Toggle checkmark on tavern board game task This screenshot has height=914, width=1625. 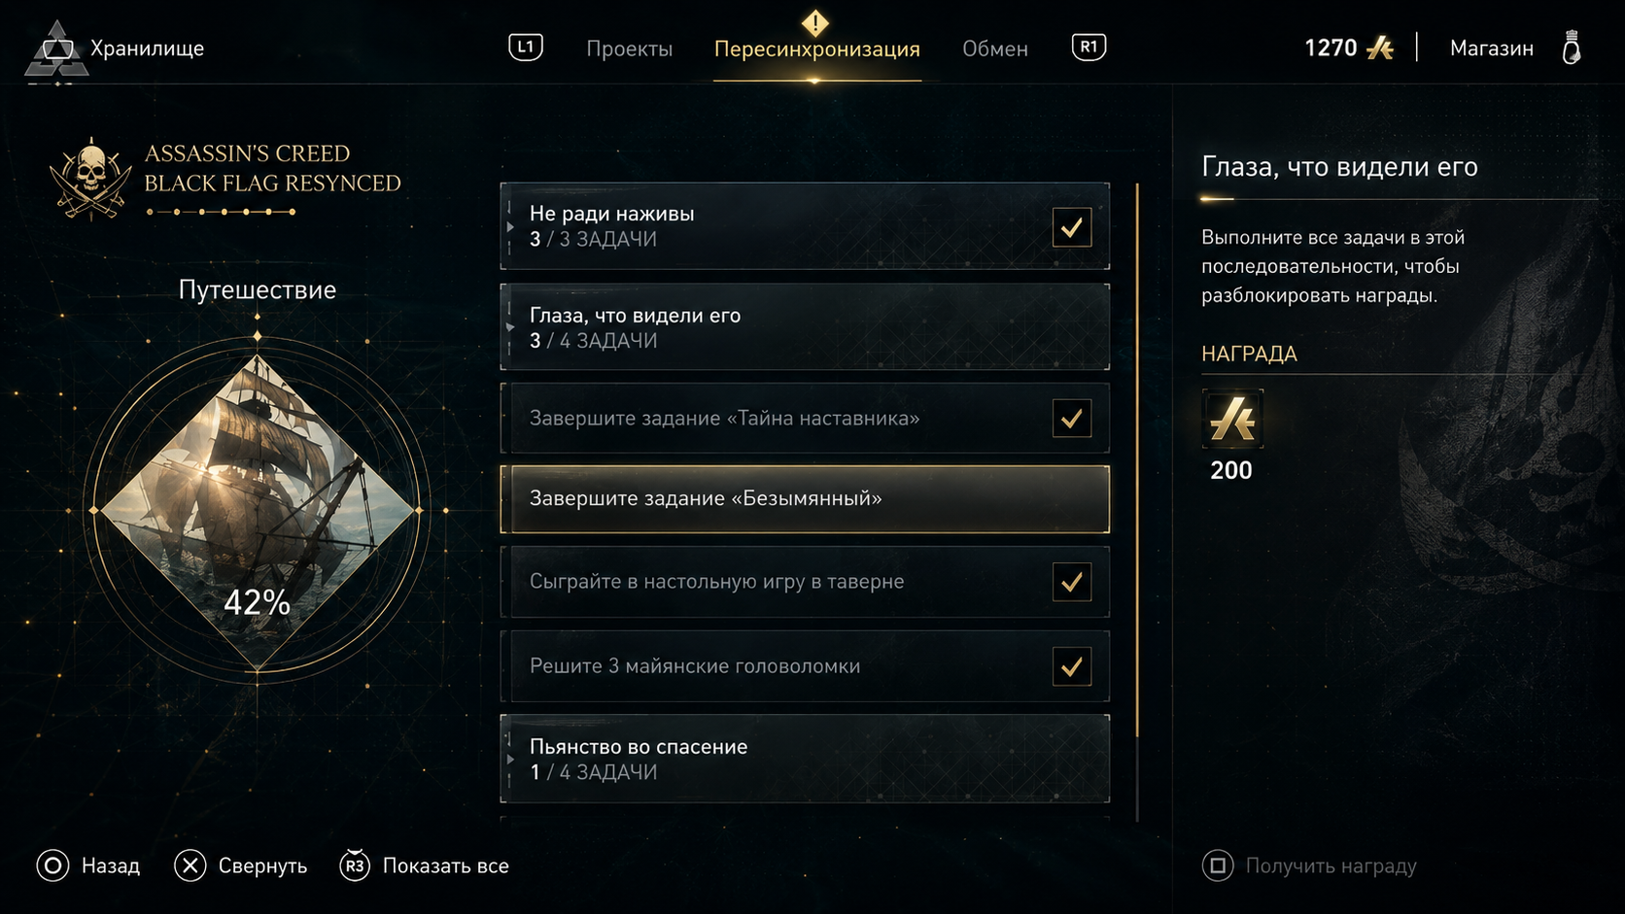coord(1071,582)
